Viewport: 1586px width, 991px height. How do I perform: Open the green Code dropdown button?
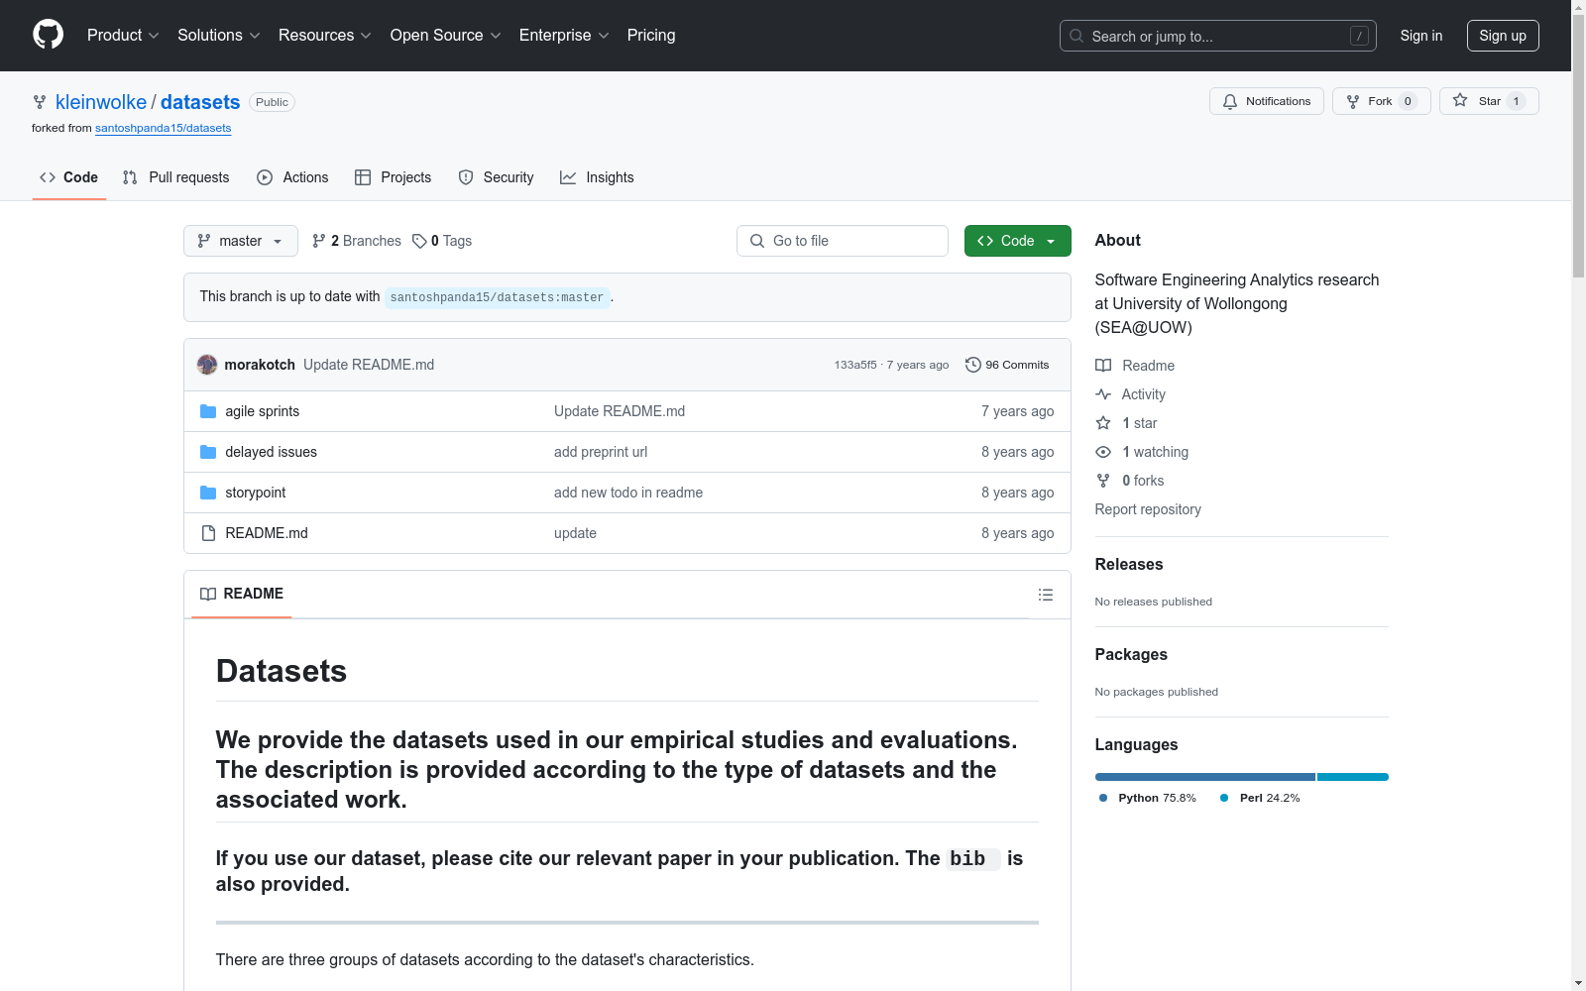[x=1017, y=241]
